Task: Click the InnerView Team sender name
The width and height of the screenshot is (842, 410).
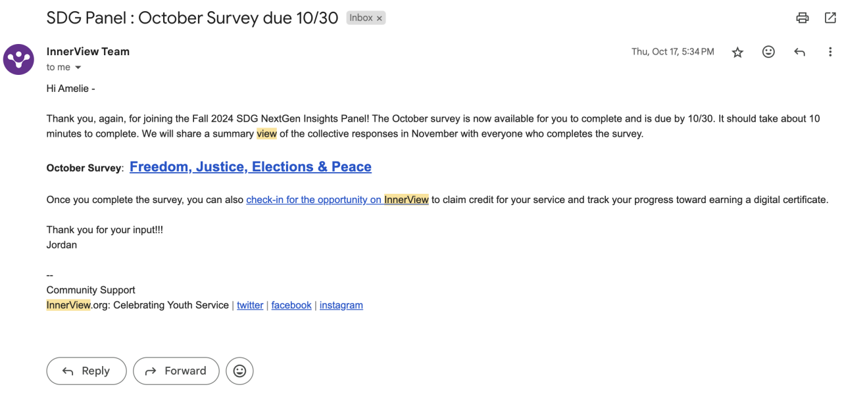Action: [88, 51]
